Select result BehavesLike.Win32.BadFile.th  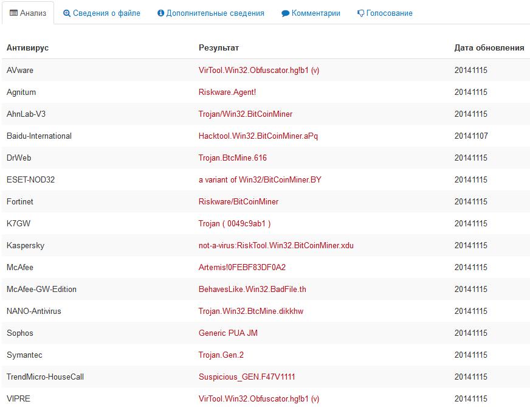tap(252, 289)
